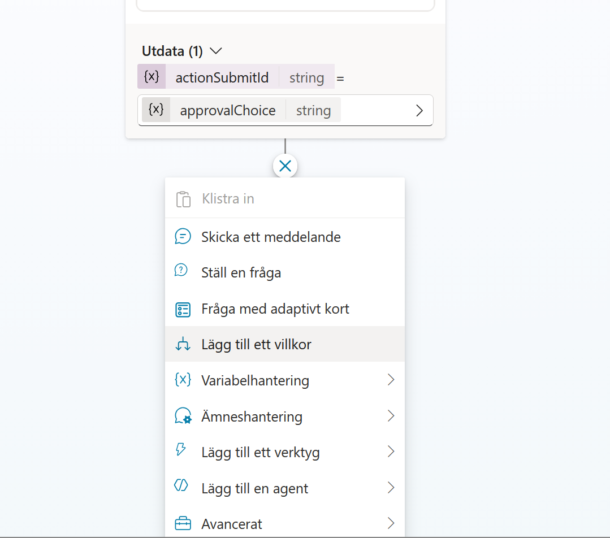Open the Variabelhantering menu entry
This screenshot has width=610, height=538.
click(285, 380)
